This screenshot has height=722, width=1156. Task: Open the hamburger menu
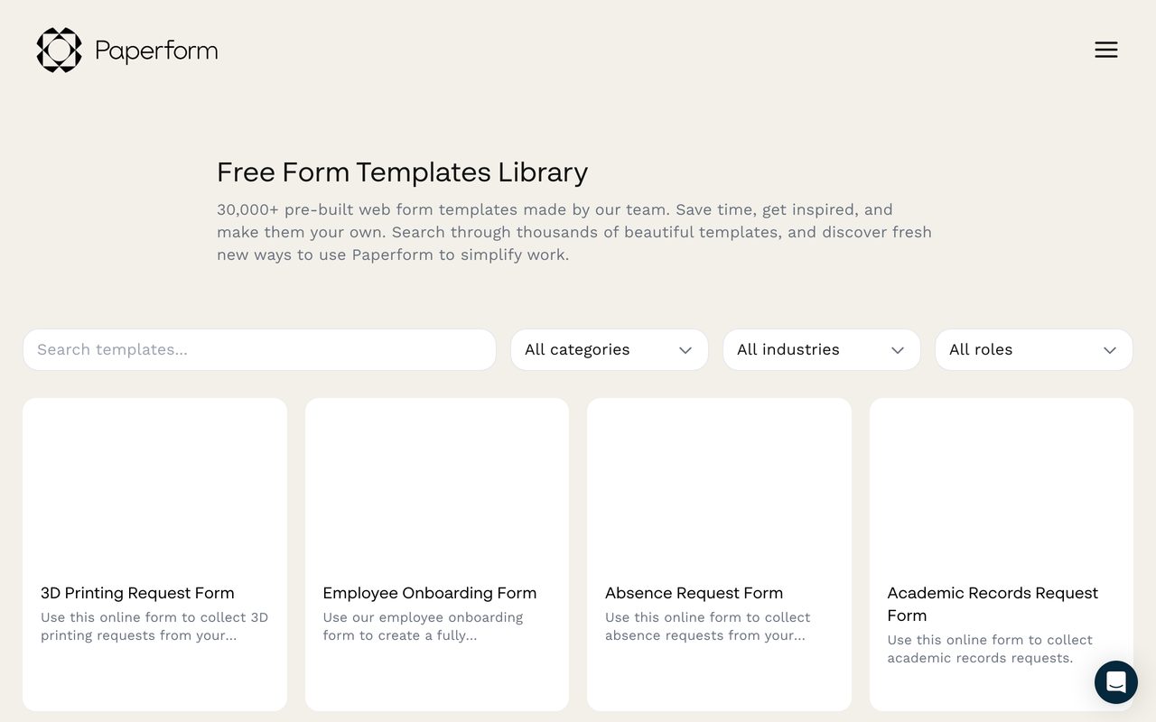pyautogui.click(x=1106, y=50)
